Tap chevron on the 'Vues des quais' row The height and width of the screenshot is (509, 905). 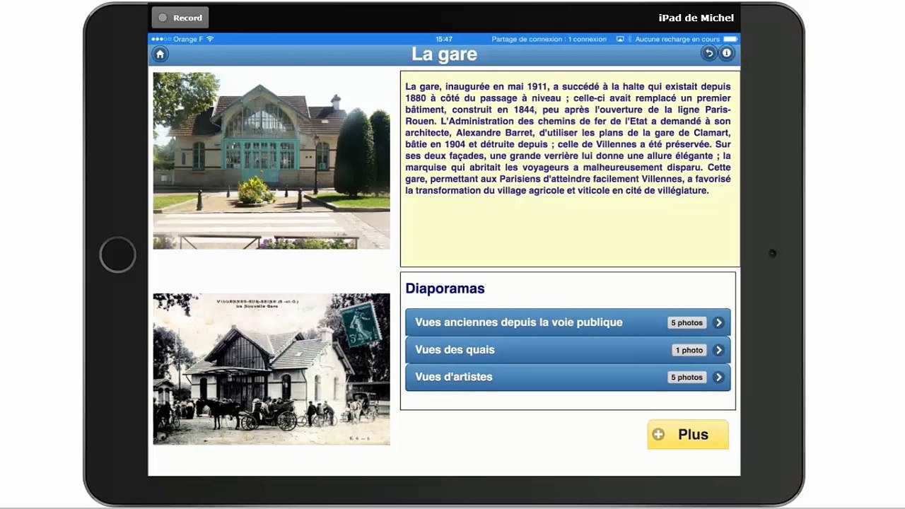(718, 350)
